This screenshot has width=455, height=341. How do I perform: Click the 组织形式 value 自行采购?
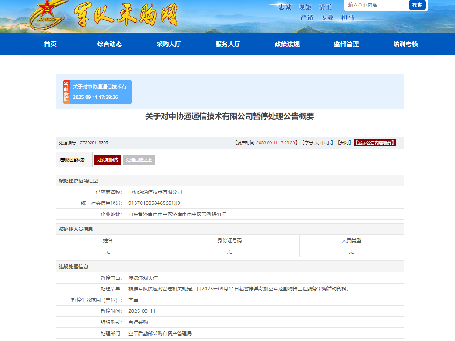coord(138,322)
